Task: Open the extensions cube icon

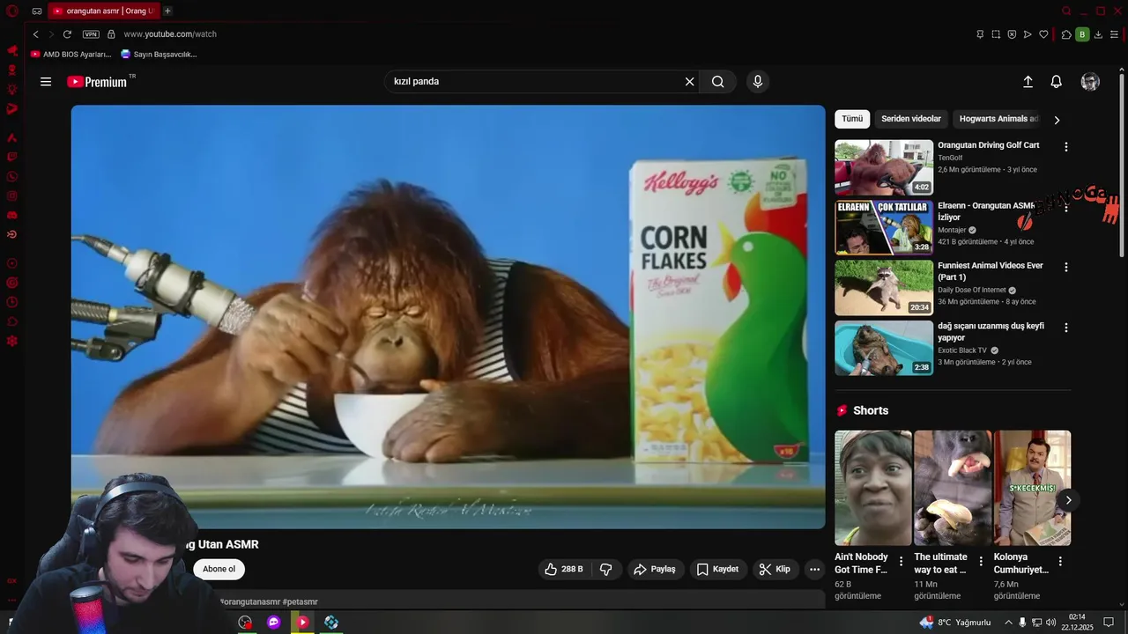Action: click(1066, 34)
